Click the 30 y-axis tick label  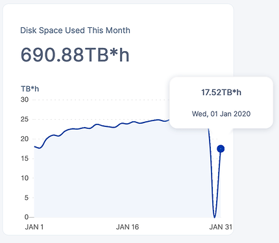25,100
